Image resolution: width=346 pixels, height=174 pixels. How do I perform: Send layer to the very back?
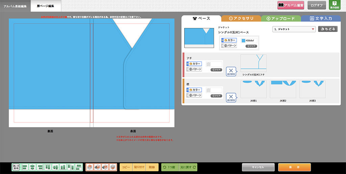113,167
